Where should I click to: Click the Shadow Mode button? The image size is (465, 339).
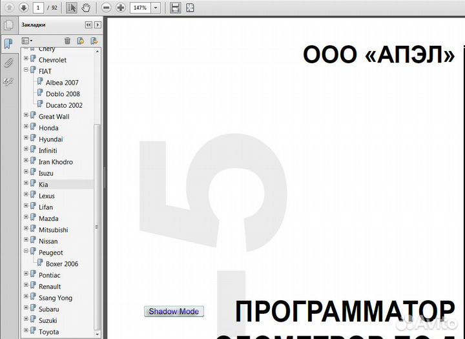174,311
